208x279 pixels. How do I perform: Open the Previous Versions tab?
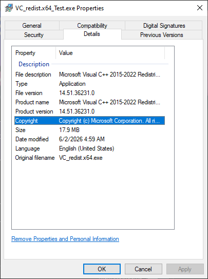(162, 35)
